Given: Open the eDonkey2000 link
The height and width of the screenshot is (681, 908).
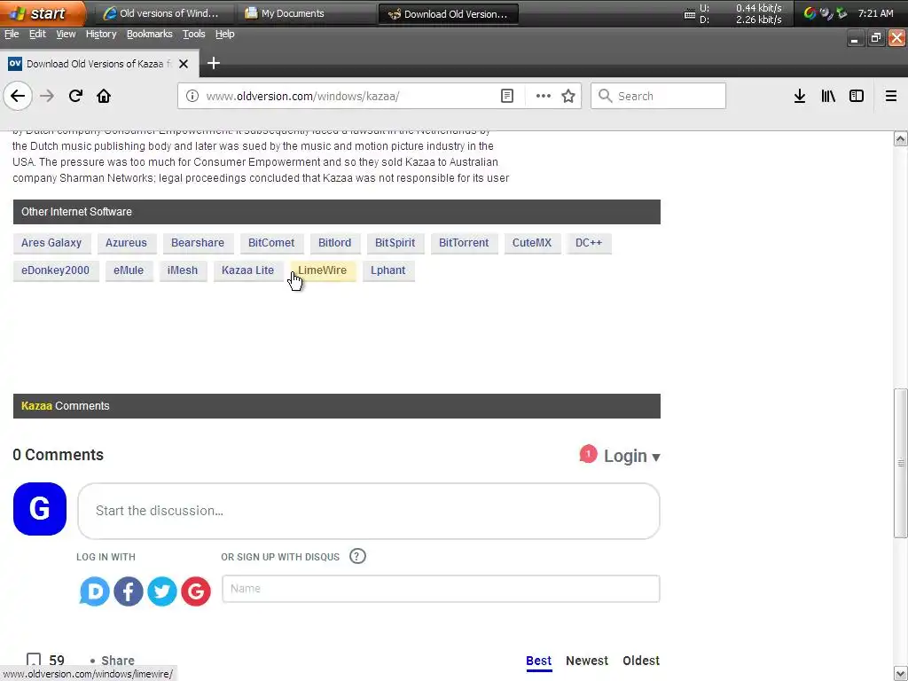Looking at the screenshot, I should point(56,270).
